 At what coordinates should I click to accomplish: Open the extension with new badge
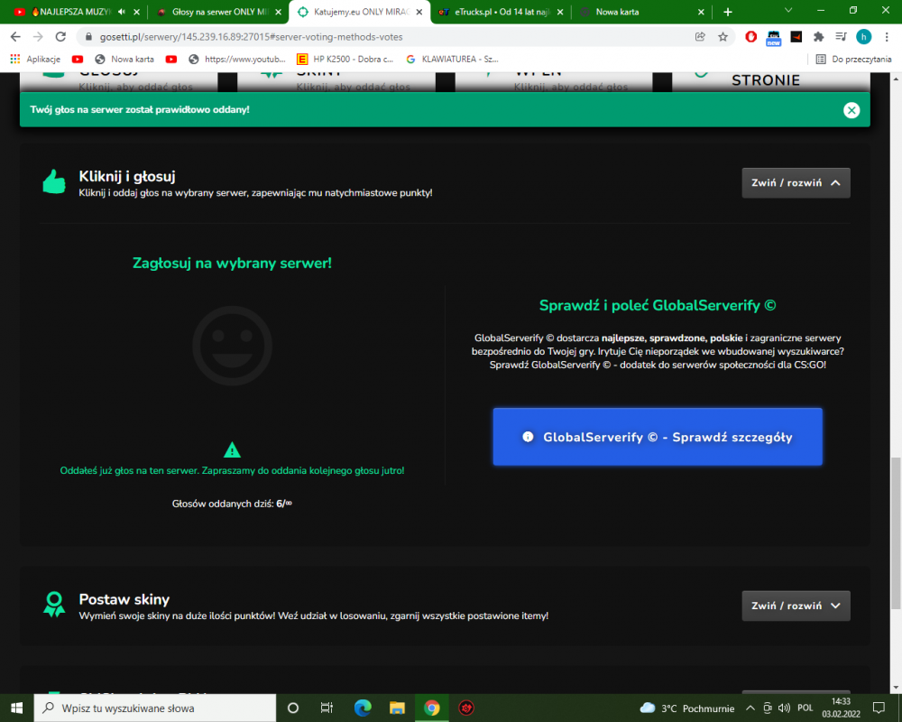(x=773, y=38)
